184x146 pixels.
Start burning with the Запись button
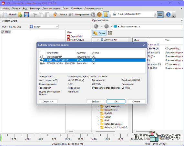pos(60,15)
